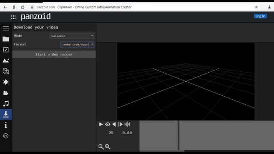Open the checkbox settings panel icon
The height and width of the screenshot is (154, 274).
pyautogui.click(x=6, y=50)
